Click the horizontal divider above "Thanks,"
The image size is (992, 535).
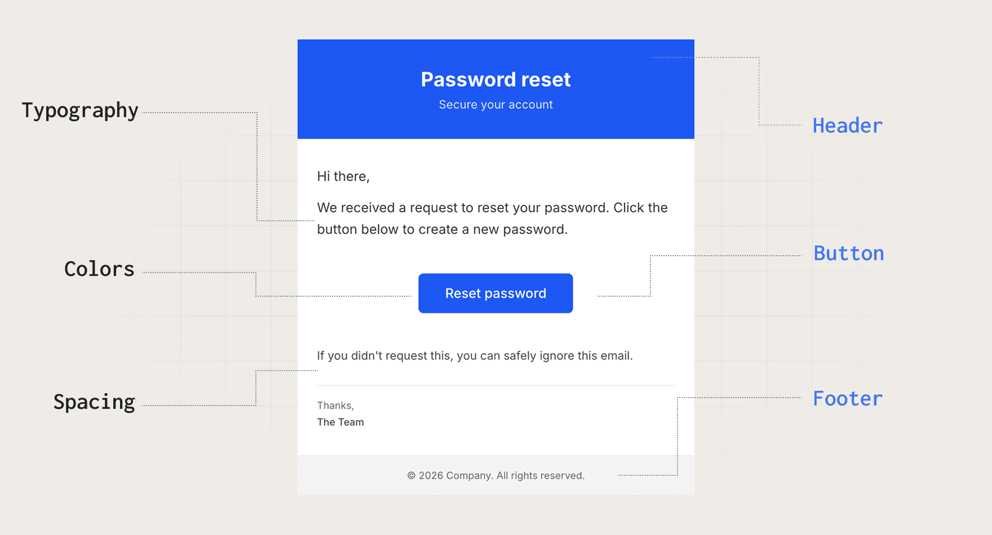point(495,385)
